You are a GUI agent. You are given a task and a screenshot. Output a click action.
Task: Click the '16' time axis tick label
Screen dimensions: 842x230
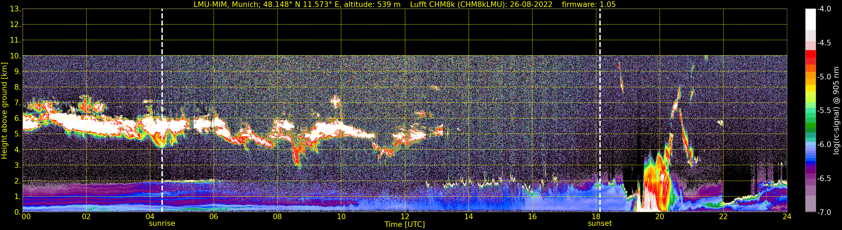[x=533, y=217]
